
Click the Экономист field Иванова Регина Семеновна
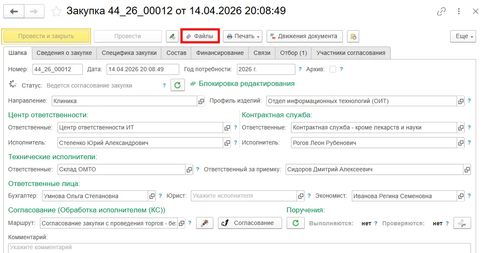pos(404,196)
